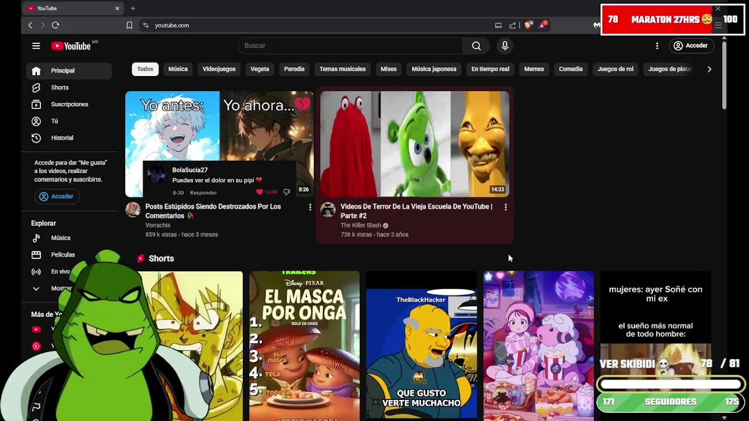Open options menu for Posts Estúpidos video

pyautogui.click(x=310, y=207)
